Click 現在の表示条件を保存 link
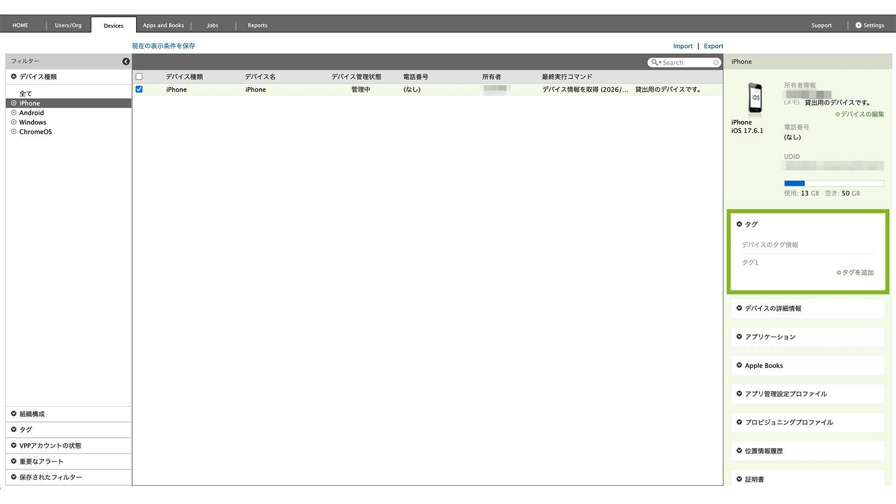This screenshot has width=896, height=504. click(163, 46)
